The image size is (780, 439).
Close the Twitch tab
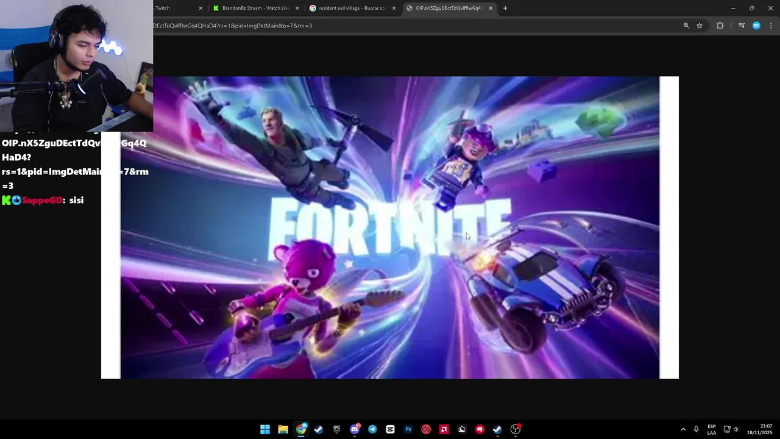point(200,8)
